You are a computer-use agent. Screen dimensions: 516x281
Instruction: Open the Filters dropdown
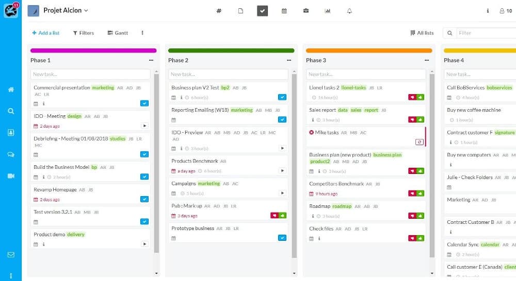coord(84,33)
